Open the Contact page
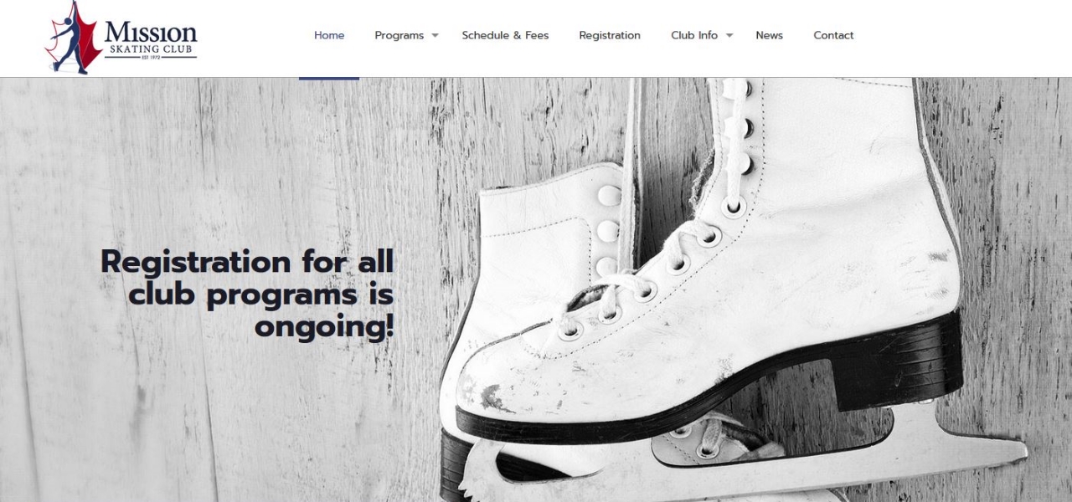Viewport: 1072px width, 502px height. click(833, 35)
